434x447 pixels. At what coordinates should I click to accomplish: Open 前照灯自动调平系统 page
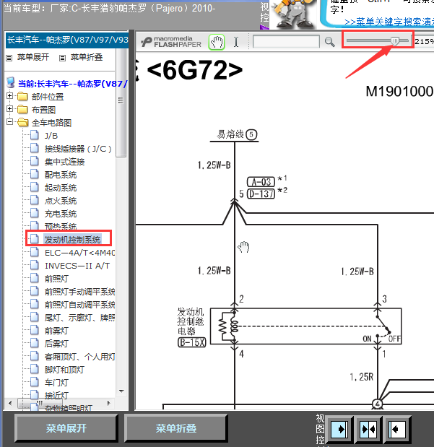(x=80, y=305)
